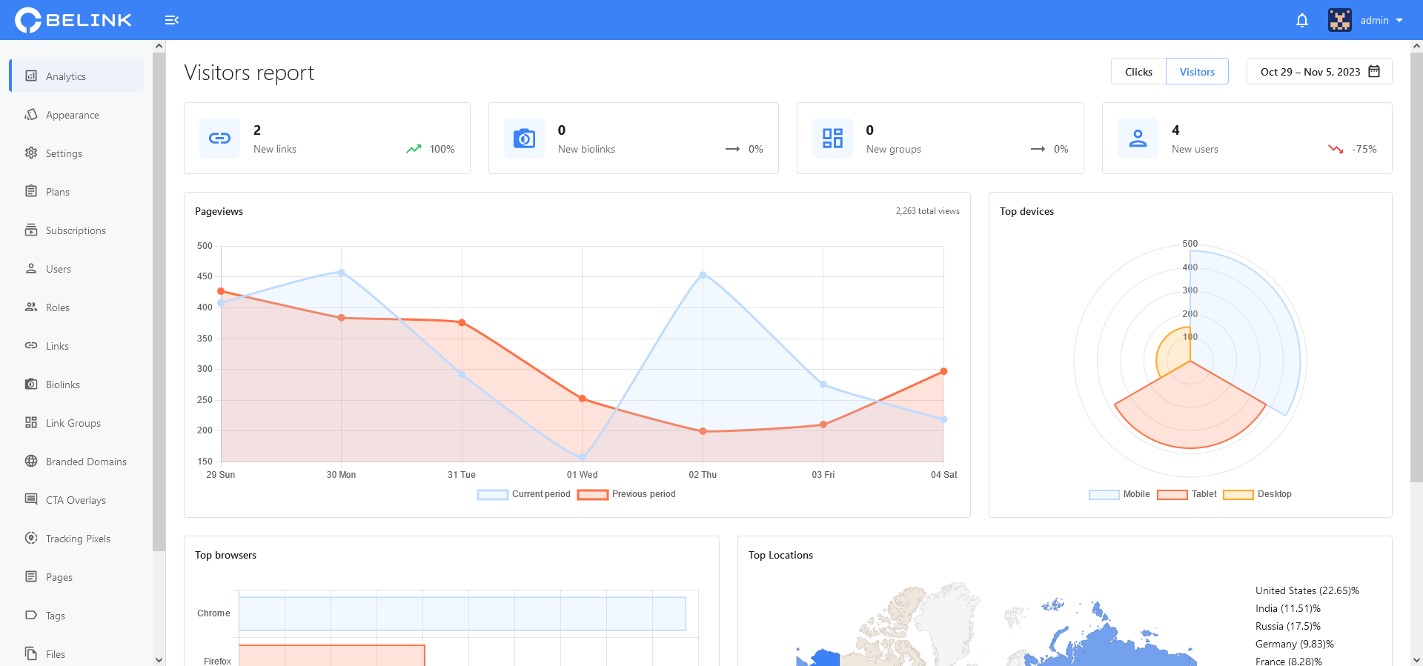Click the calendar icon in date range
This screenshot has height=666, width=1423.
coord(1374,71)
